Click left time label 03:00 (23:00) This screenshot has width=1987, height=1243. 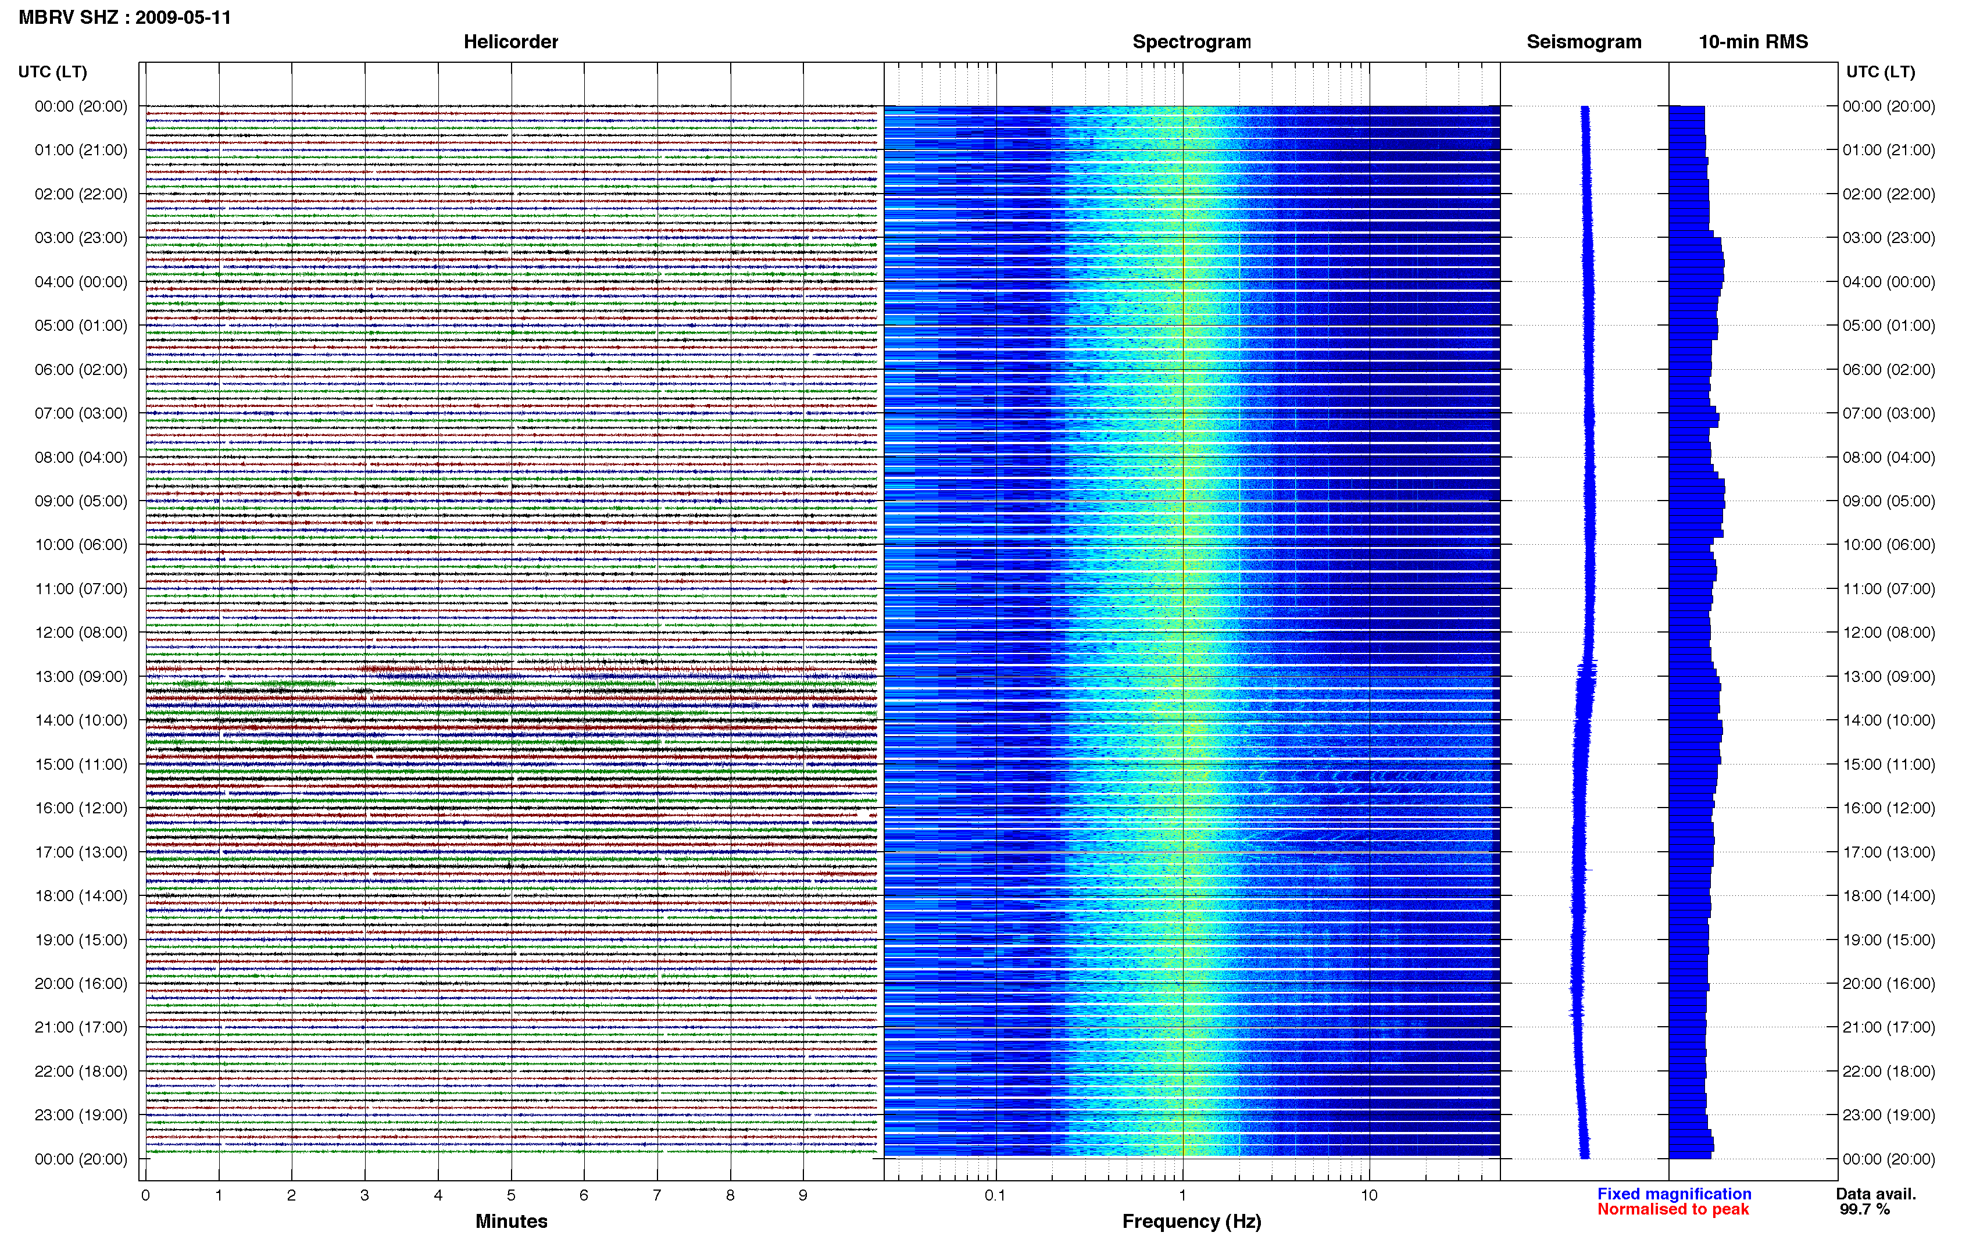coord(81,238)
